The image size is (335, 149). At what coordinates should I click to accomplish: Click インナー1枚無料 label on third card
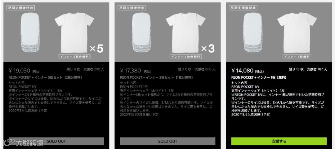[297, 57]
